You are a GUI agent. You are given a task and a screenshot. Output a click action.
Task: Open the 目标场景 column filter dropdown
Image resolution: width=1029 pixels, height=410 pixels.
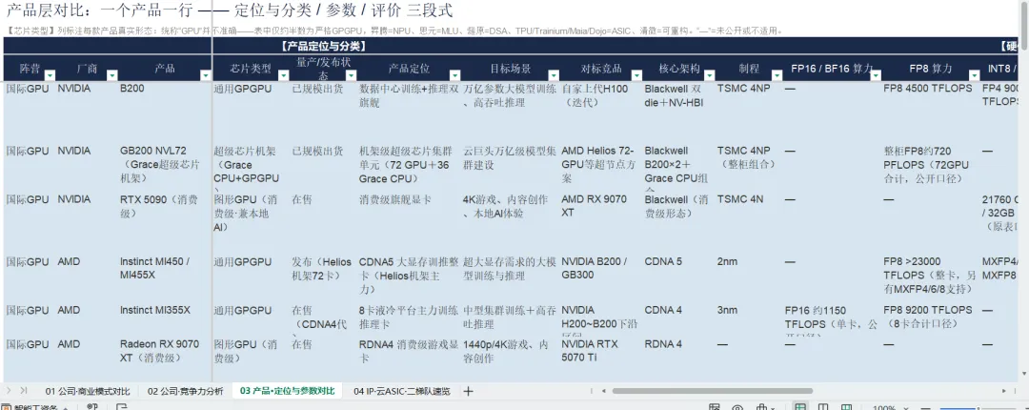554,75
